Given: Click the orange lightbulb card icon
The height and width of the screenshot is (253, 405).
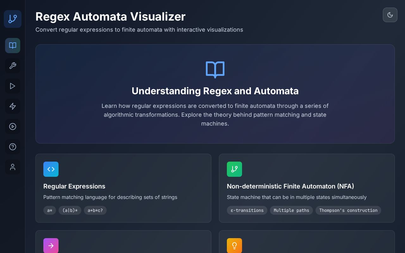Looking at the screenshot, I should [x=234, y=246].
